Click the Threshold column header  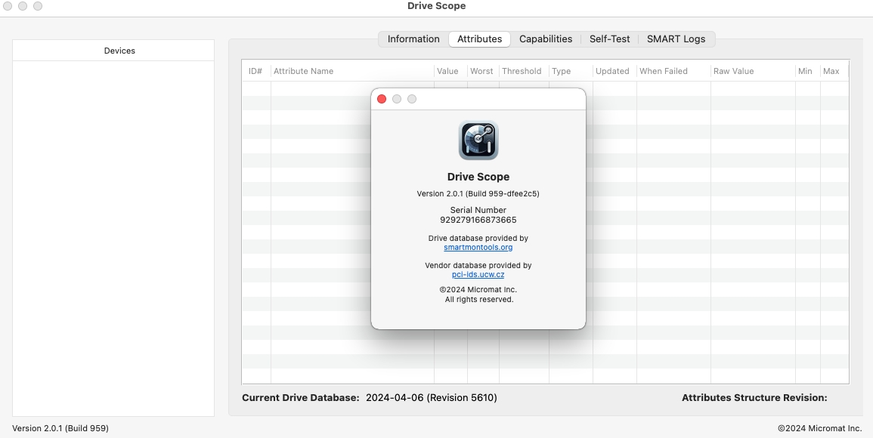pos(522,71)
